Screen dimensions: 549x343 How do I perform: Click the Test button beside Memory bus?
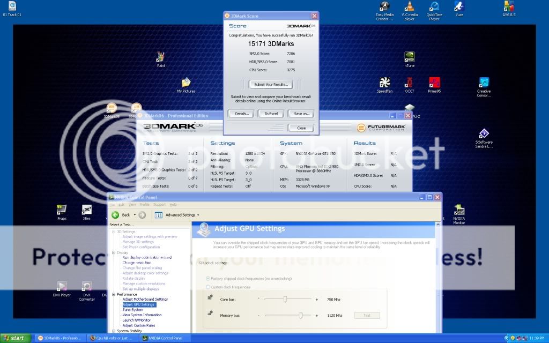coord(367,315)
